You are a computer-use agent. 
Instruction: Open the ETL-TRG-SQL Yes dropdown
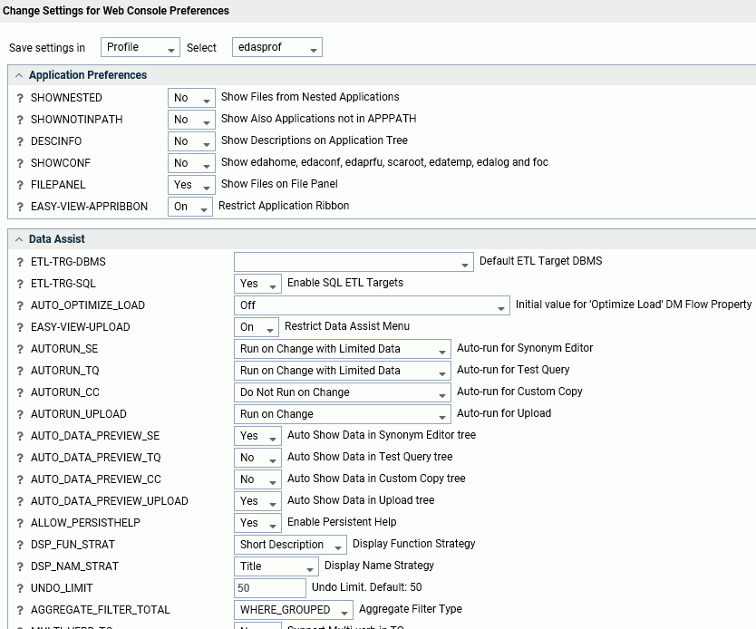tap(257, 284)
